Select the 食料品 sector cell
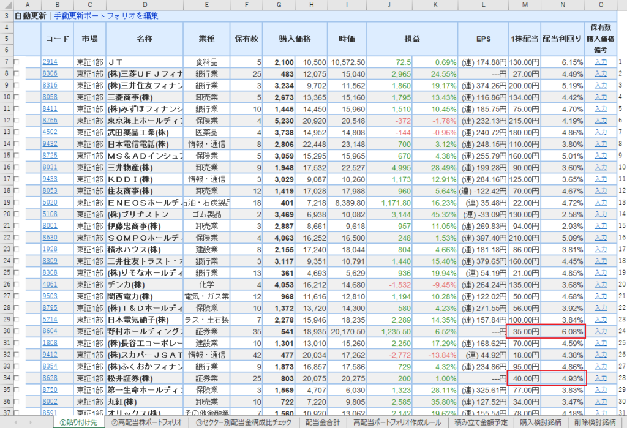 click(207, 62)
